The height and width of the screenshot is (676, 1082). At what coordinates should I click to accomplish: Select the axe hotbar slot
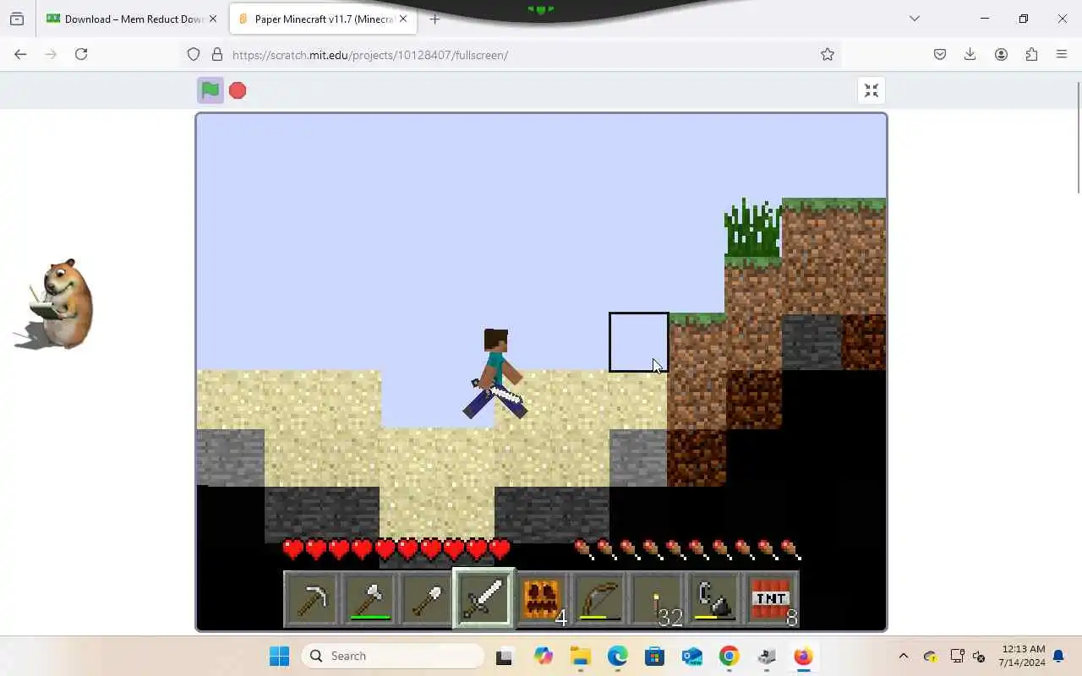pyautogui.click(x=369, y=599)
